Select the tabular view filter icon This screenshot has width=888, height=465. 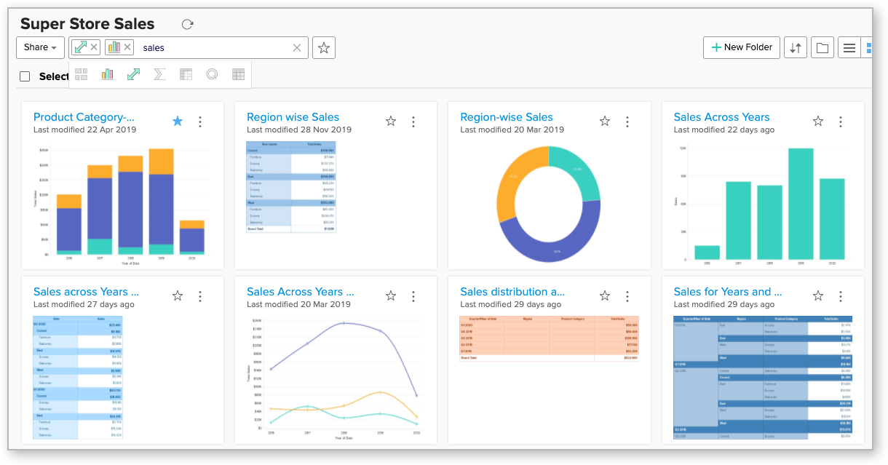pos(238,73)
